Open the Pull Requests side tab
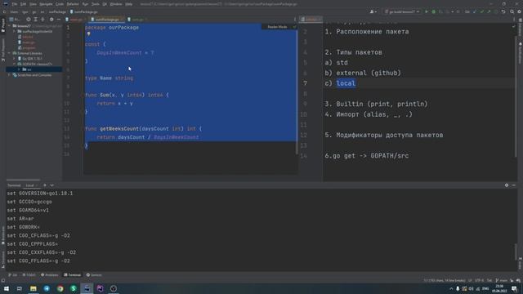Image resolution: width=523 pixels, height=294 pixels. click(x=3, y=49)
